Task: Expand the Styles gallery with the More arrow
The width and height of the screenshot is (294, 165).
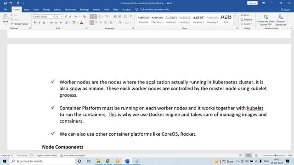Action: tap(235, 23)
